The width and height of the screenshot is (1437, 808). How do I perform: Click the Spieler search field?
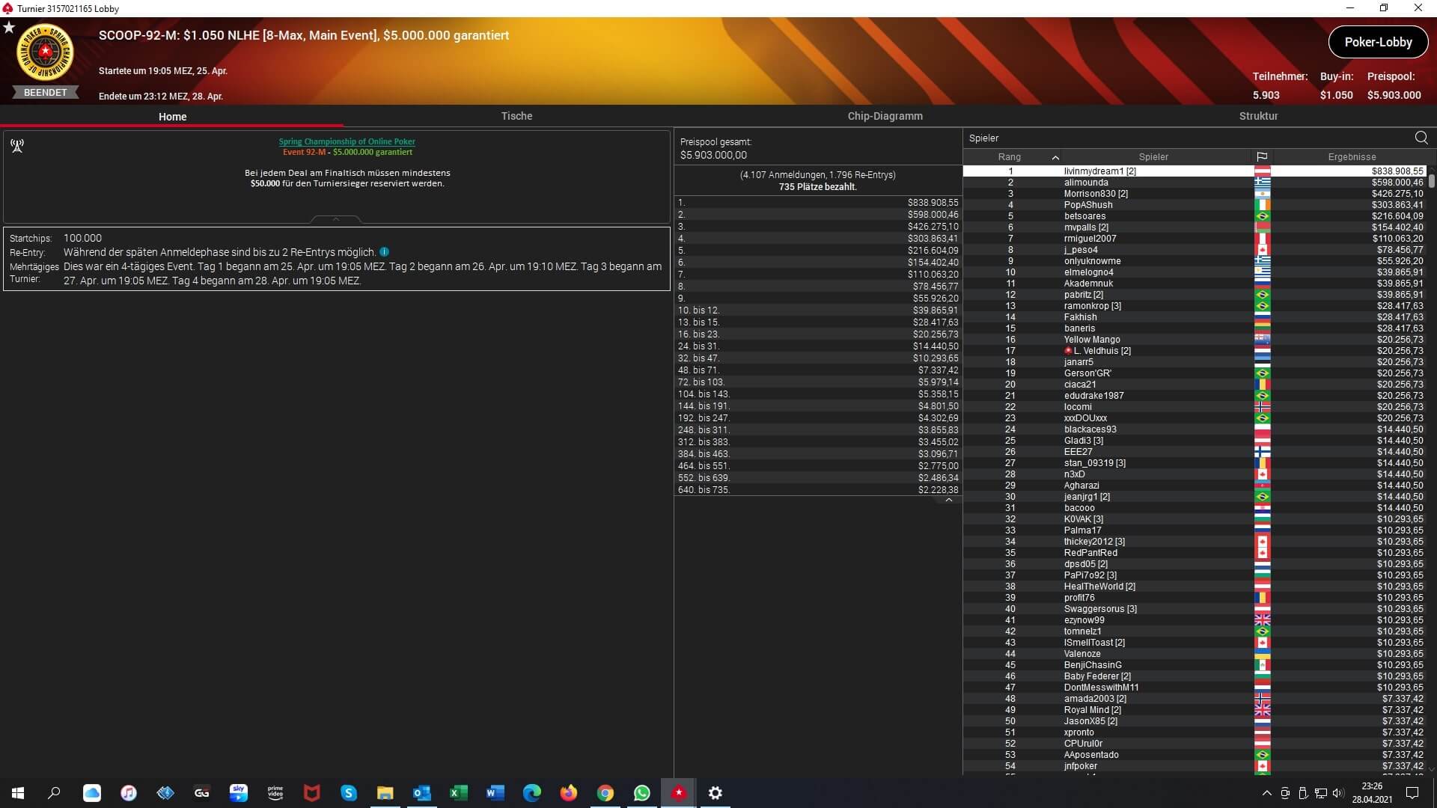[1189, 138]
